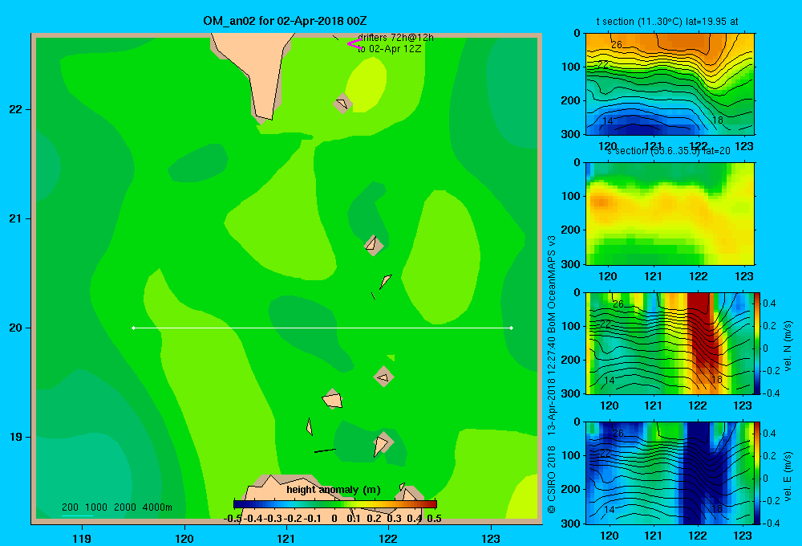Image resolution: width=802 pixels, height=546 pixels.
Task: Click the yellow-green high anomaly patch near 22N
Action: click(x=367, y=84)
